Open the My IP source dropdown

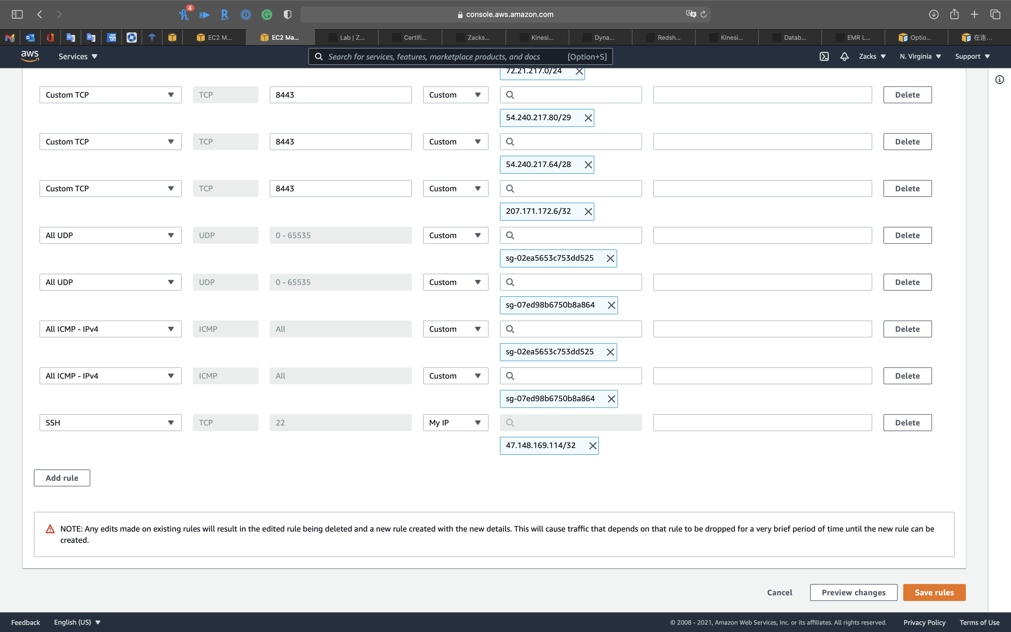(455, 423)
